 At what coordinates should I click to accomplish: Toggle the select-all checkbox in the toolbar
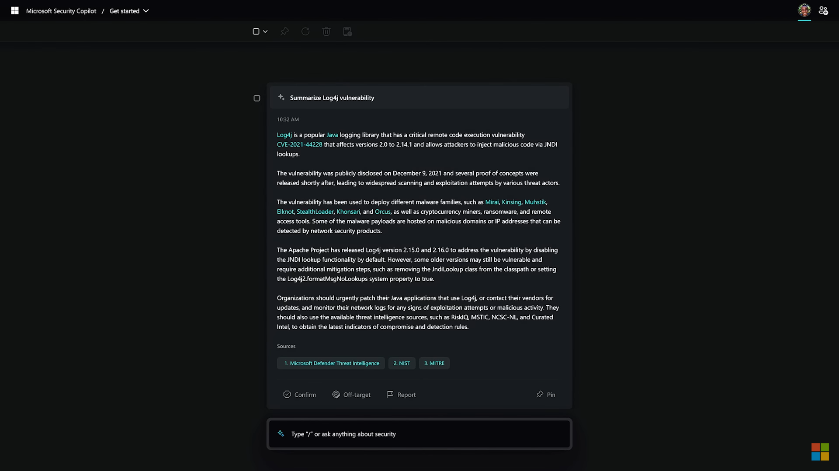click(x=256, y=31)
